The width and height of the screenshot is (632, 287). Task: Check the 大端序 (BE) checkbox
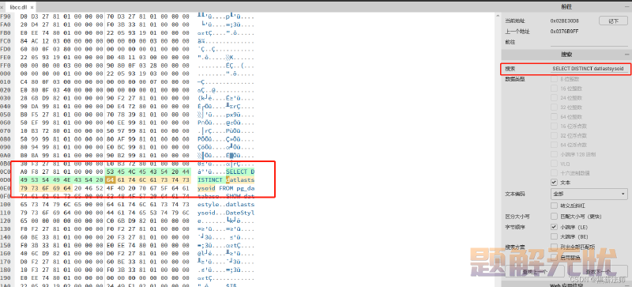(x=554, y=236)
